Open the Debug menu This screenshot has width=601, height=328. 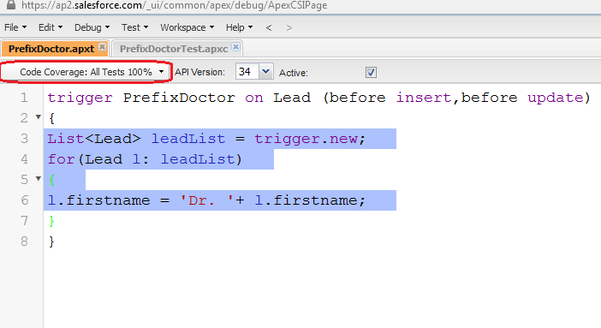tap(92, 27)
